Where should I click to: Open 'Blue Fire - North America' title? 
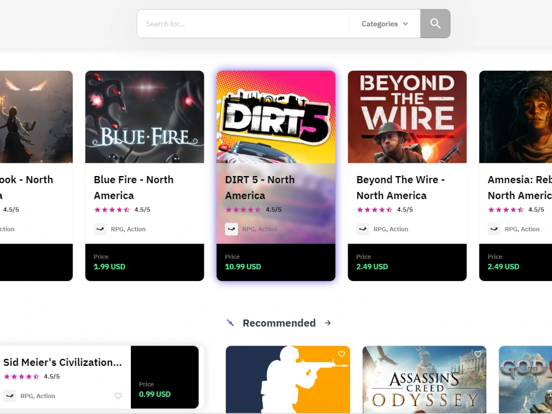point(134,188)
